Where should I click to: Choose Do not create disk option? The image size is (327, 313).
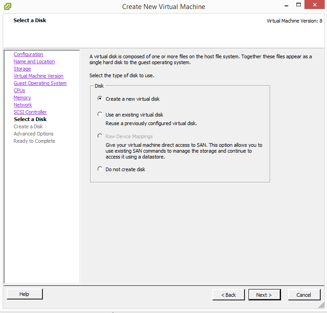click(x=121, y=169)
